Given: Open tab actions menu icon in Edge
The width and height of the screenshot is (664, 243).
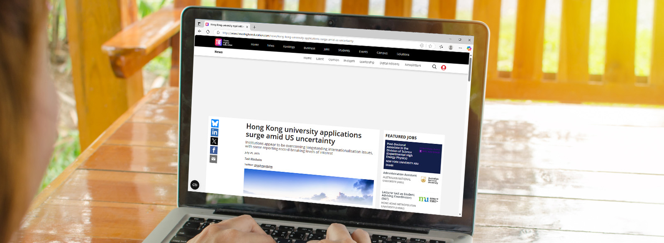Looking at the screenshot, I should [199, 24].
